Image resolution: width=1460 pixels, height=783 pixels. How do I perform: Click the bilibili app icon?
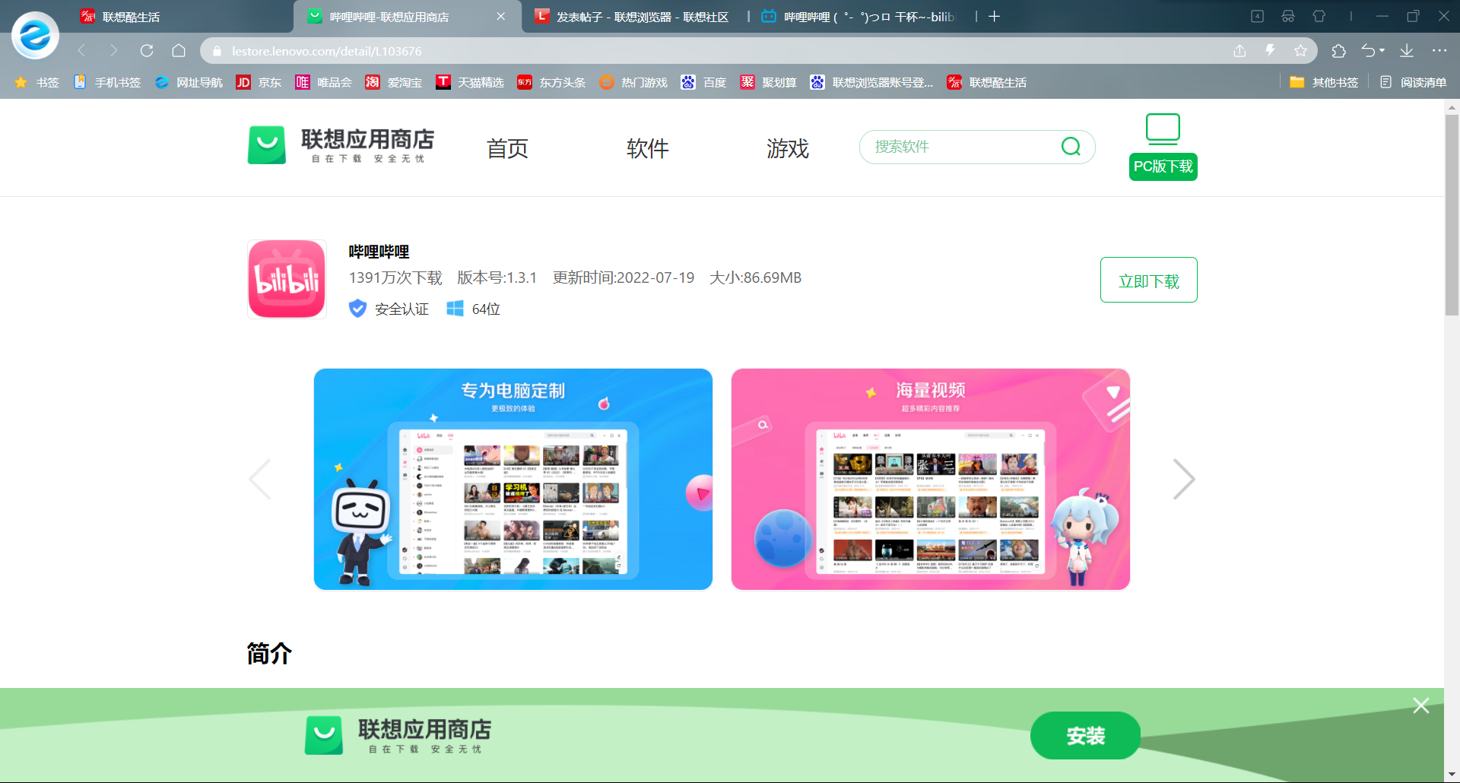[x=287, y=279]
